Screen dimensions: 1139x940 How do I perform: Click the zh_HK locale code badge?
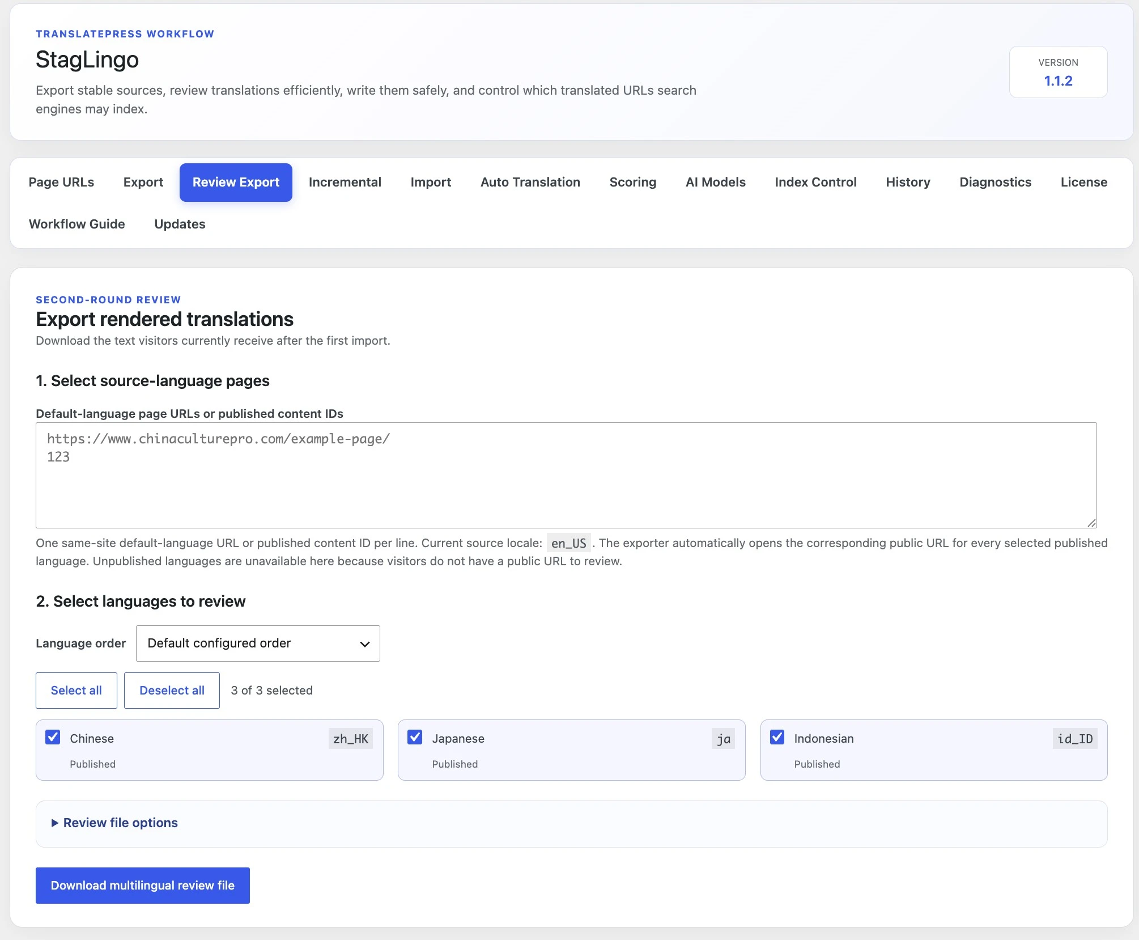351,739
